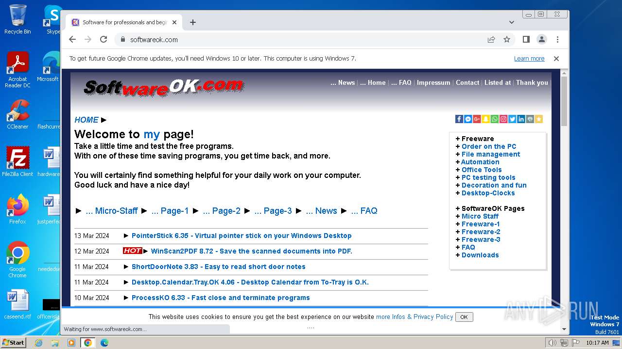The image size is (622, 349).
Task: Open a new Chrome tab
Action: pos(193,22)
